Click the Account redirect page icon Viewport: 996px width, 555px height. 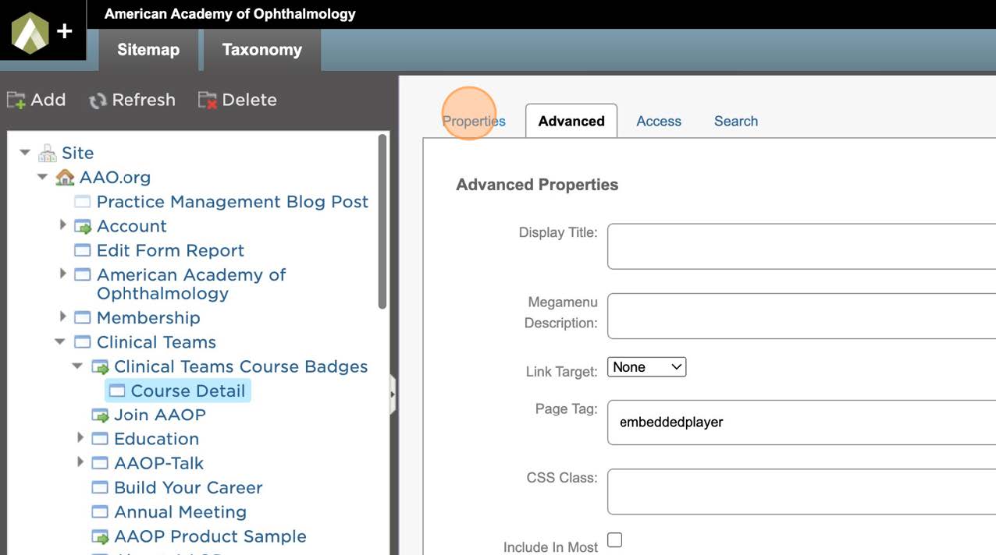(83, 226)
